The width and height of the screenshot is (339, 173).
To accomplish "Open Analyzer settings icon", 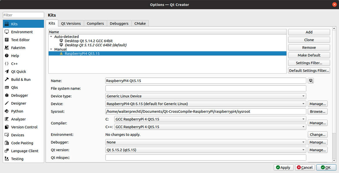I will [x=7, y=119].
